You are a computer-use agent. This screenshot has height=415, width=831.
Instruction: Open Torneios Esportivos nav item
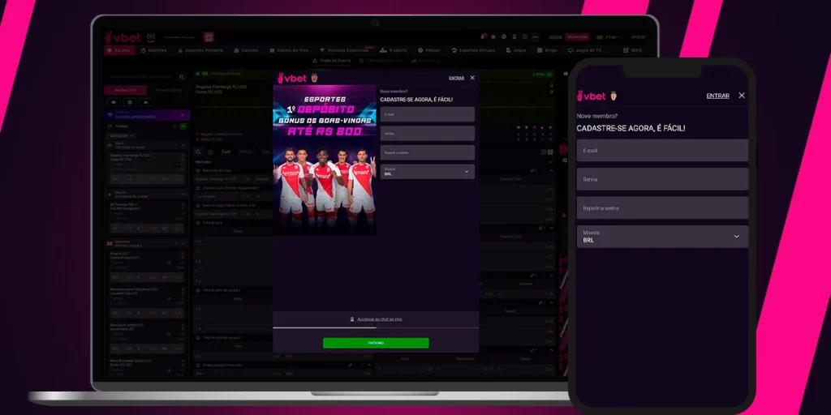[344, 50]
